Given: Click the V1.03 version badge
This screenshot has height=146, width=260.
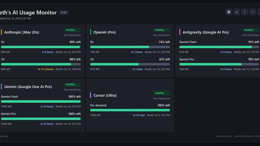Looking at the screenshot, I should 64,13.
